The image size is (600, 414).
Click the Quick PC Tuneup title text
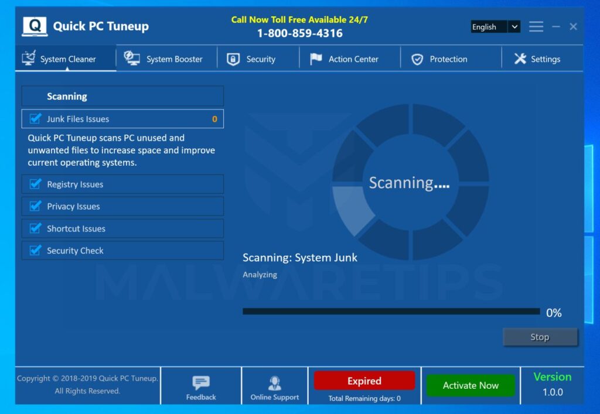101,26
